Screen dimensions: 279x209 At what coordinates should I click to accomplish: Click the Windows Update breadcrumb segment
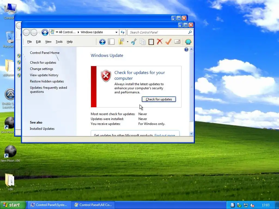click(92, 32)
